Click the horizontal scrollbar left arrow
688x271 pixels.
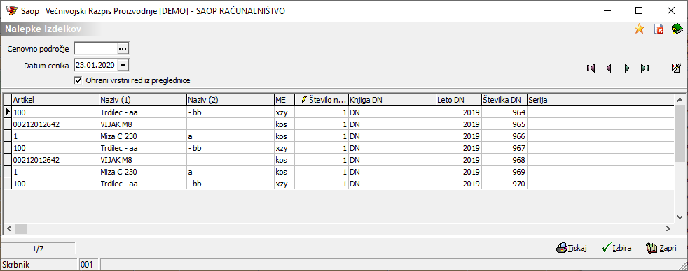pos(9,228)
